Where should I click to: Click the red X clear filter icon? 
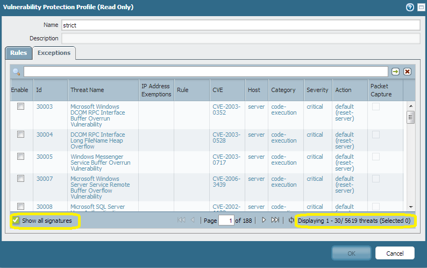407,72
